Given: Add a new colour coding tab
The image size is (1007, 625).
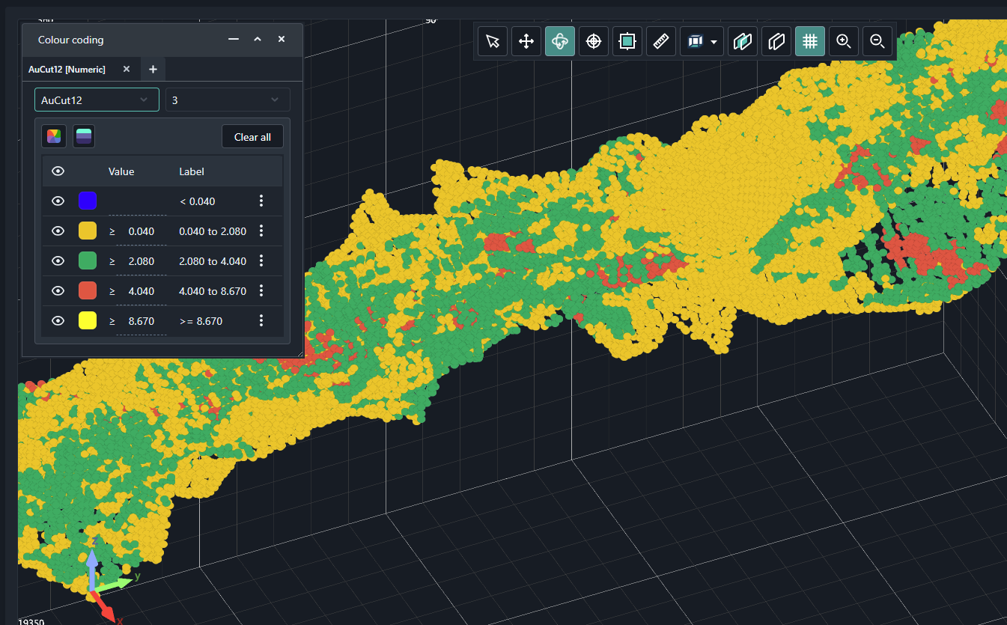Looking at the screenshot, I should [153, 69].
